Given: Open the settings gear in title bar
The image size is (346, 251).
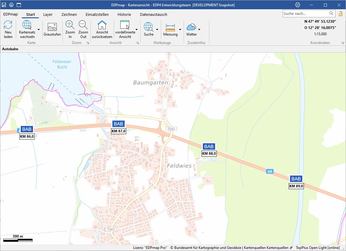Looking at the screenshot, I should tap(297, 5).
